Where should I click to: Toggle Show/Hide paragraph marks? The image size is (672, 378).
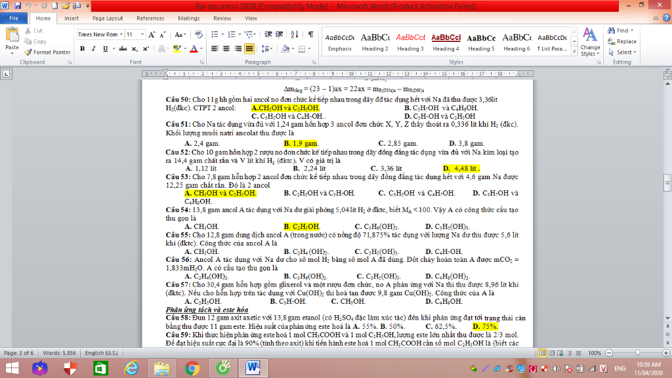[x=310, y=35]
